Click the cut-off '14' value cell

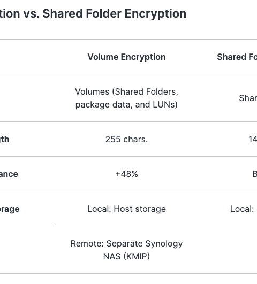click(x=253, y=140)
